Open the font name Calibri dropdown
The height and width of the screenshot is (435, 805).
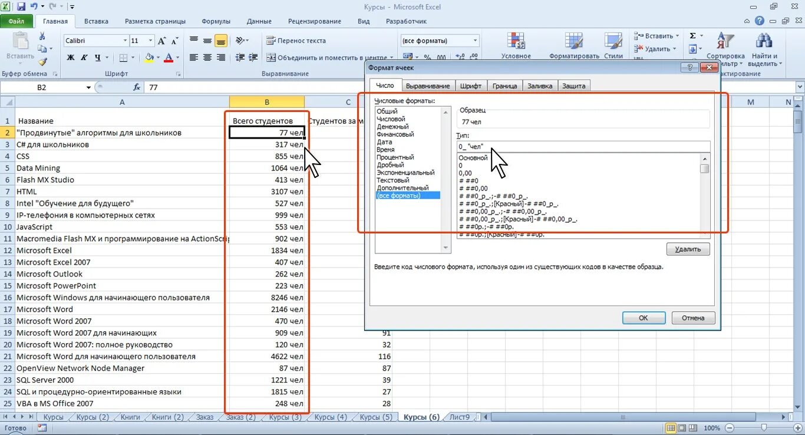(125, 41)
